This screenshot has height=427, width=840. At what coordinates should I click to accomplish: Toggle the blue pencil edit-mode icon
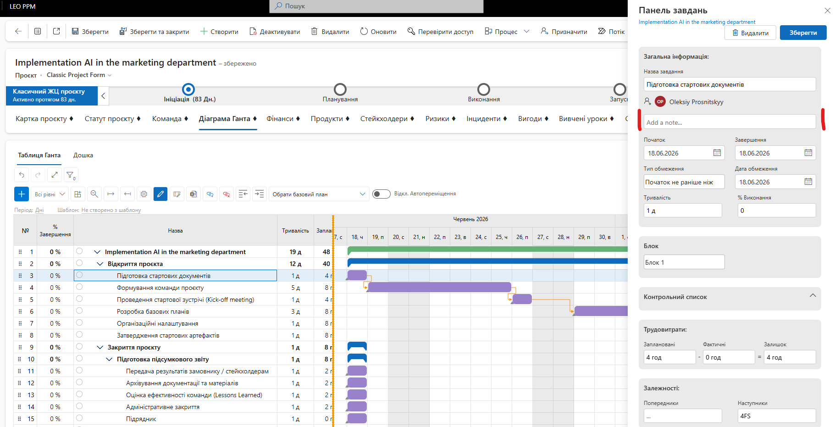160,194
